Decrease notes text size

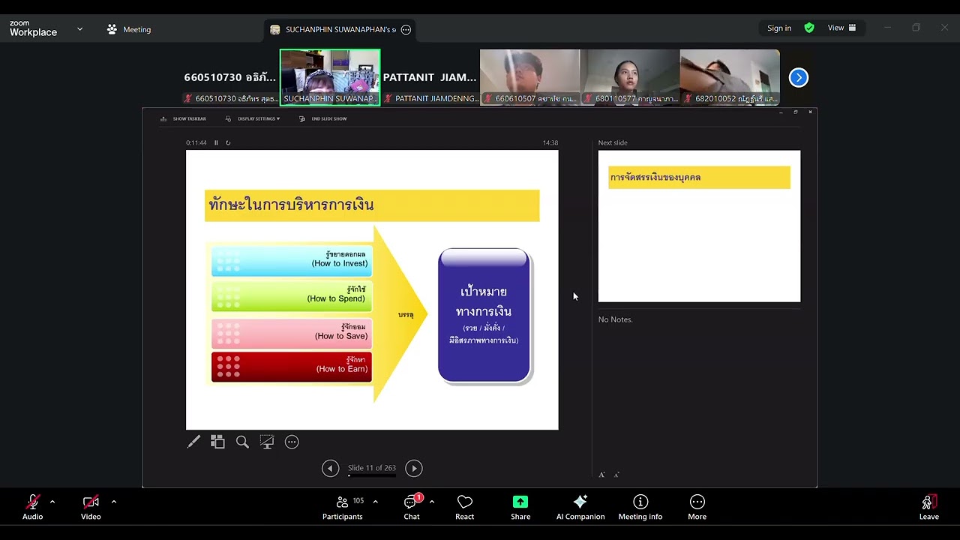616,475
